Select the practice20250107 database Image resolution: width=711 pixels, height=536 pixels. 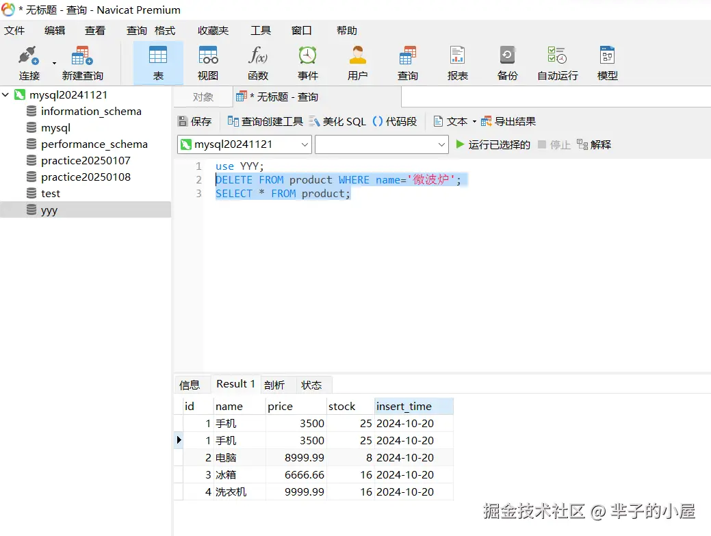coord(86,161)
